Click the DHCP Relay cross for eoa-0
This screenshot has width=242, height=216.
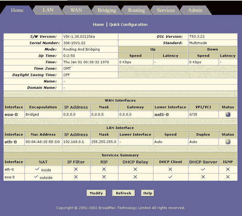(x=135, y=177)
